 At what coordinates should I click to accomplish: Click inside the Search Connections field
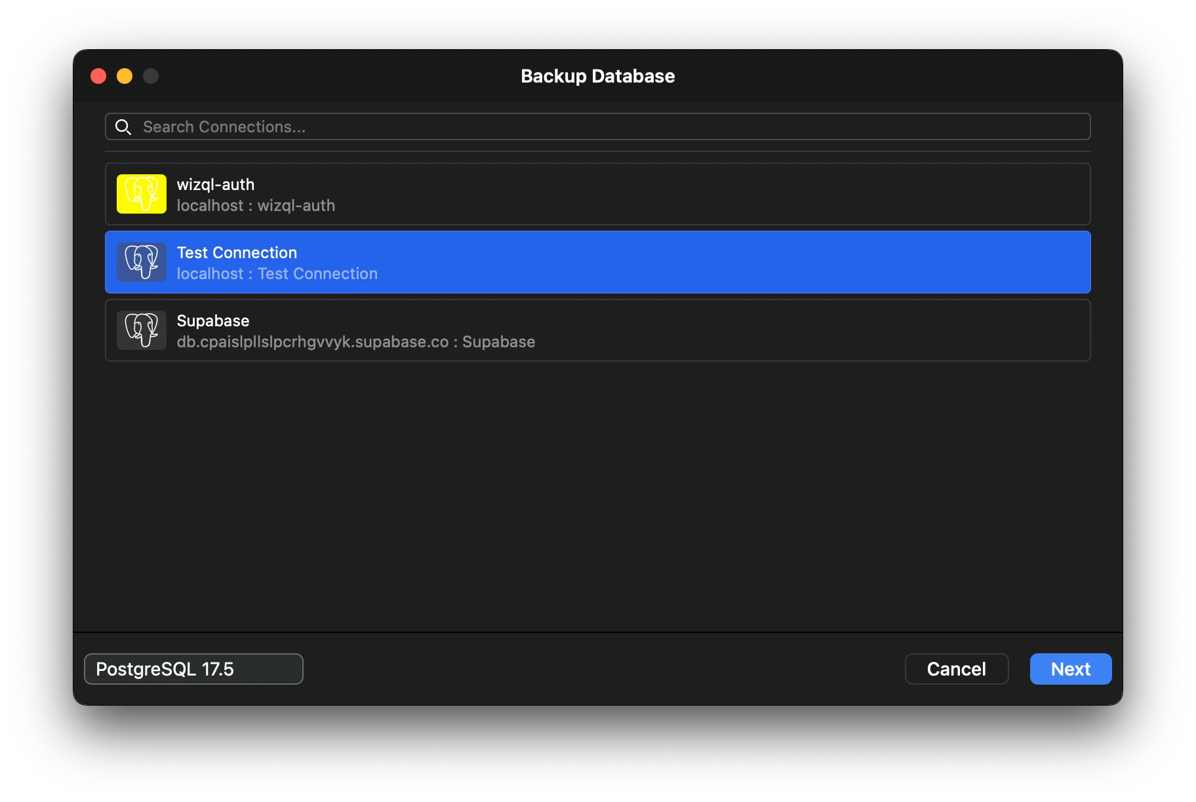coord(459,126)
